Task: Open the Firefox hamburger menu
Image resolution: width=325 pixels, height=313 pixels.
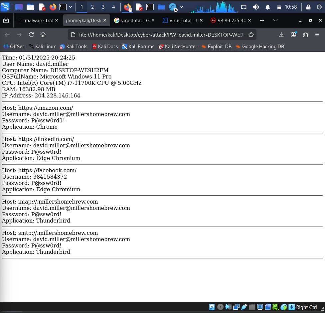Action: [317, 35]
